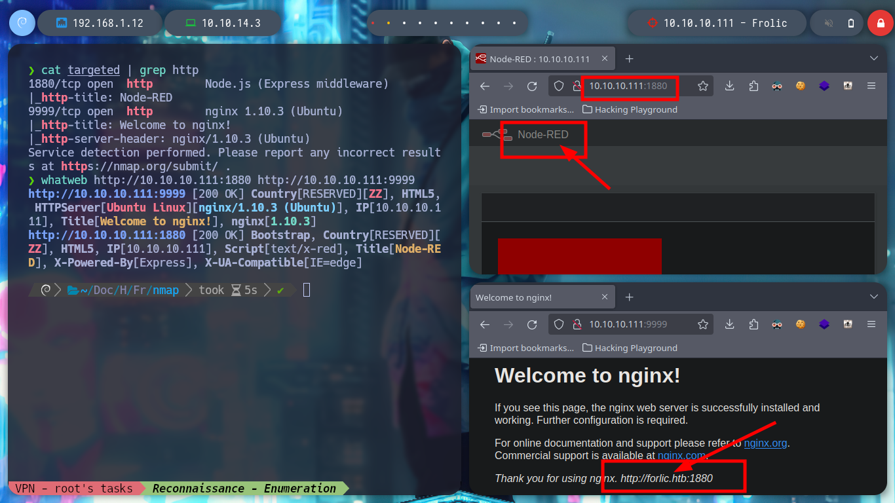Reload the Node-RED page
Viewport: 895px width, 503px height.
pyautogui.click(x=532, y=86)
